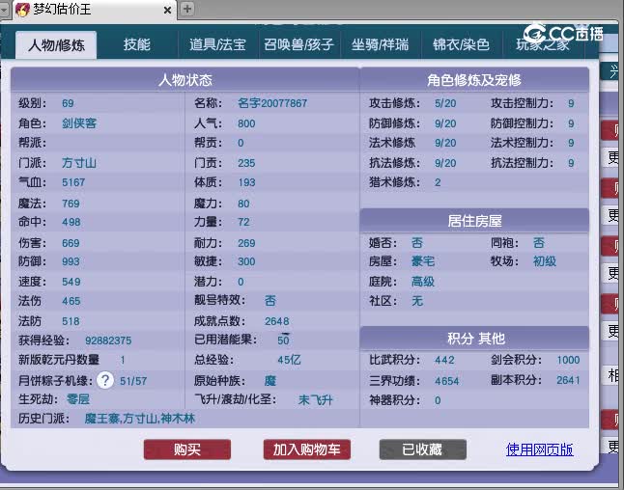624x490 pixels.
Task: Click the 总经验 value 45亿
Action: pos(289,360)
